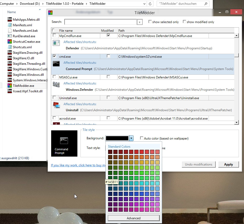Image resolution: width=244 pixels, height=224 pixels.
Task: Toggle 'show selected only' checkbox
Action: pyautogui.click(x=150, y=22)
